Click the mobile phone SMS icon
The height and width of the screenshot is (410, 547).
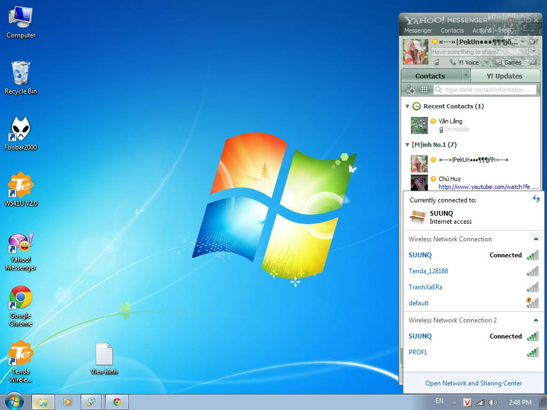pyautogui.click(x=436, y=62)
